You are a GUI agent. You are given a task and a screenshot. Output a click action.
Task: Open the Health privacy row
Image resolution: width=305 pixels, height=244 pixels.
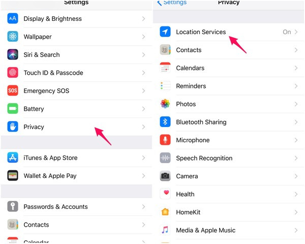pos(185,194)
